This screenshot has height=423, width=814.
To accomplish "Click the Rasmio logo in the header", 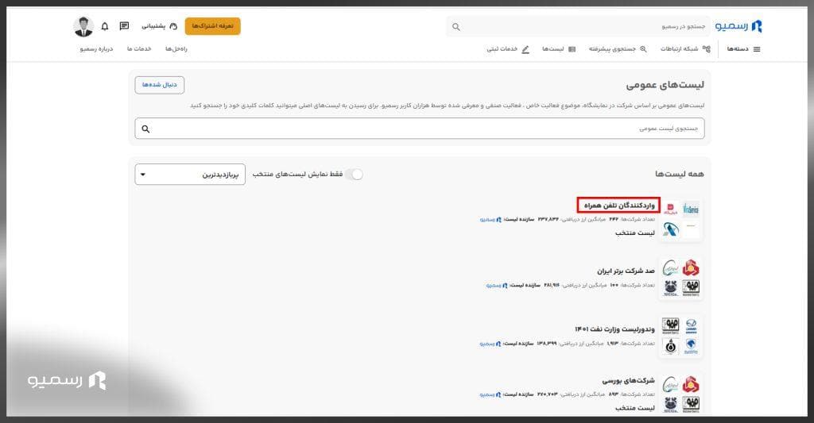I will click(x=738, y=26).
